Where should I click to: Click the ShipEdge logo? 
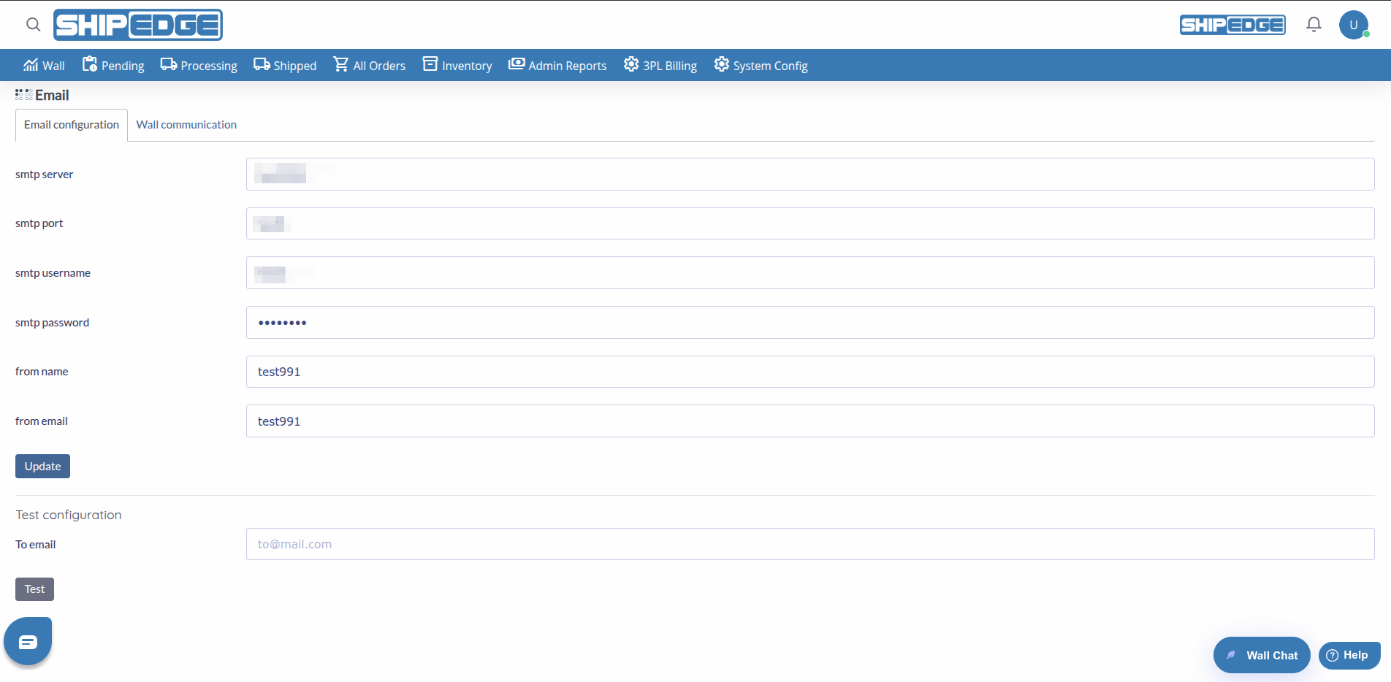tap(138, 24)
